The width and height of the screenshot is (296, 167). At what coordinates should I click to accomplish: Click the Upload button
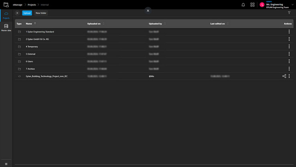[27, 13]
